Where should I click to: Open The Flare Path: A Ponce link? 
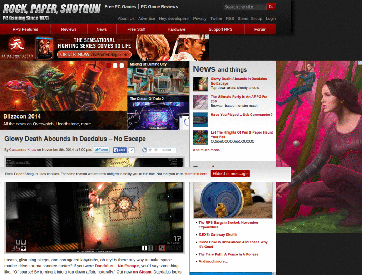pos(228,254)
